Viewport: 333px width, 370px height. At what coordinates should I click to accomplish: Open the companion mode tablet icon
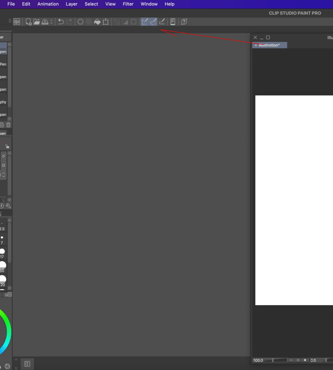click(173, 21)
